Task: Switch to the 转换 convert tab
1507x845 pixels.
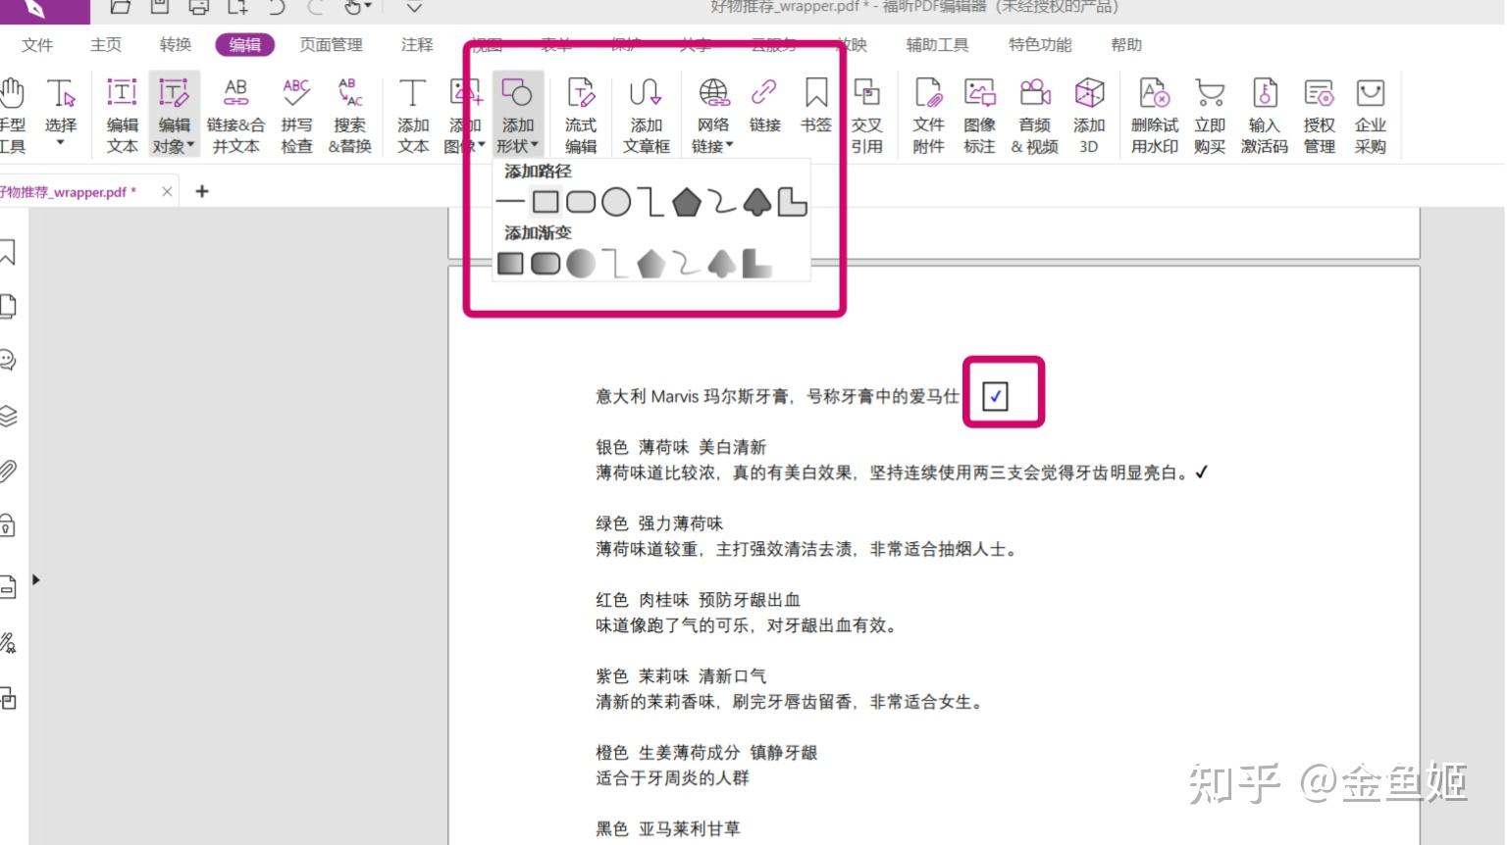Action: (176, 44)
